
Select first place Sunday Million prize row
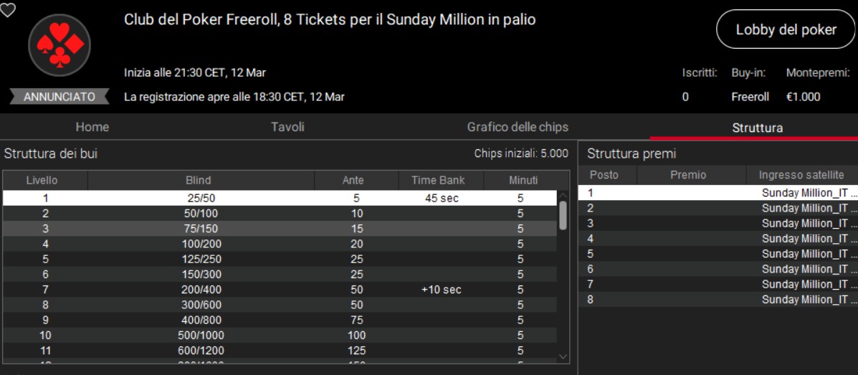[x=717, y=193]
